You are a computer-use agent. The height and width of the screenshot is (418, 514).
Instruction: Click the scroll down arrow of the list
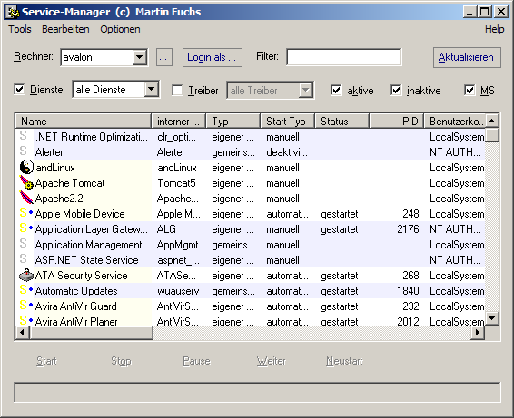pos(491,318)
